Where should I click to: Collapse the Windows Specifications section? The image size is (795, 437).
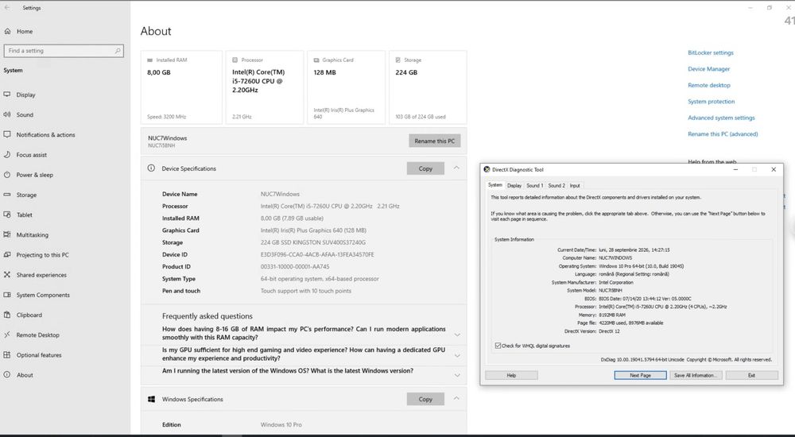tap(456, 399)
